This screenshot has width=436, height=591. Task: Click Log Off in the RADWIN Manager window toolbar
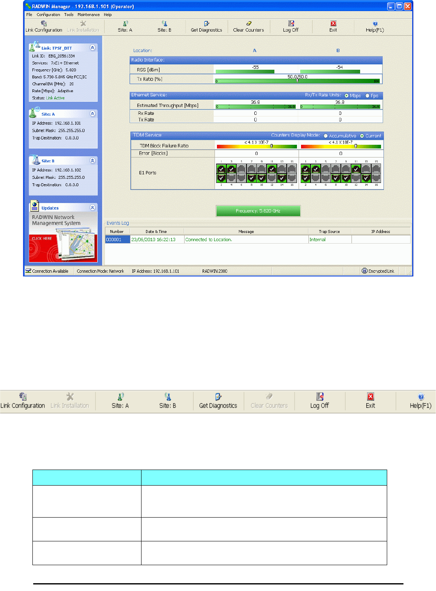click(291, 27)
